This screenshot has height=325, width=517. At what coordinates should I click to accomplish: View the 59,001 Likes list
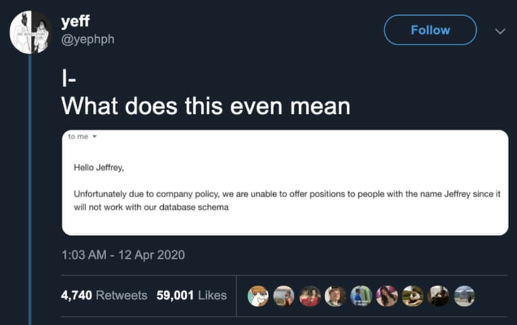[x=192, y=295]
